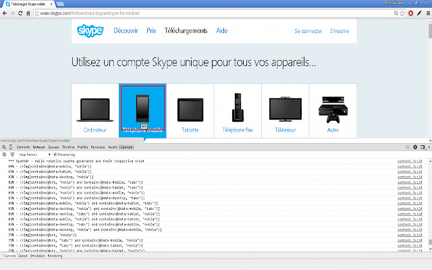Switch to the Elements DevTools tab

[x=23, y=147]
